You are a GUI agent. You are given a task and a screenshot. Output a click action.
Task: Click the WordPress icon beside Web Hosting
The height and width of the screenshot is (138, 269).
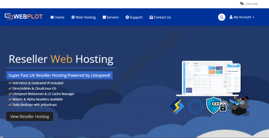click(73, 17)
